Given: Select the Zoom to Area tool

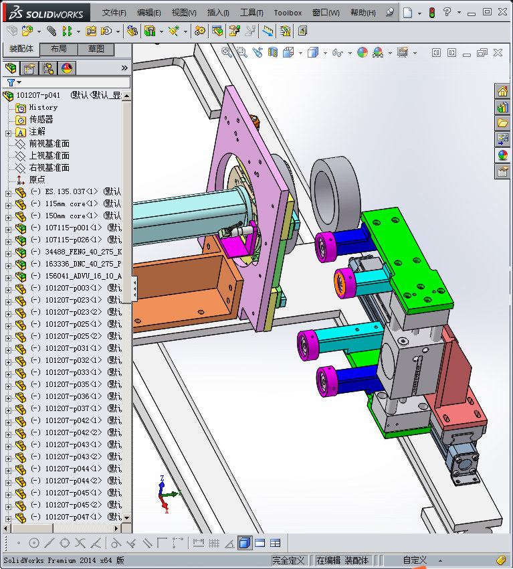Looking at the screenshot, I should coord(242,52).
